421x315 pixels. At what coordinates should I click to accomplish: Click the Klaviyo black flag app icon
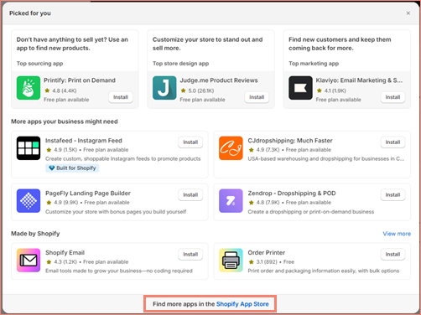pyautogui.click(x=300, y=88)
